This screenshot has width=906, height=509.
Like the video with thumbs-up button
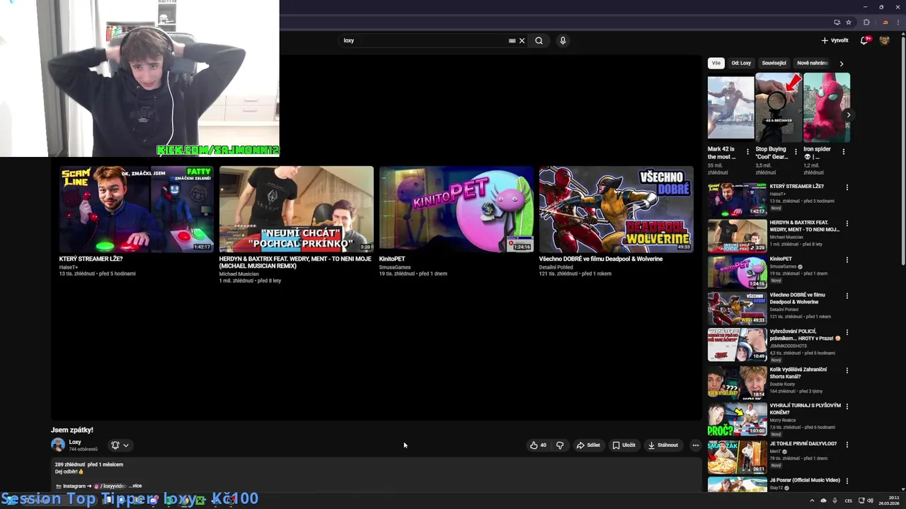[538, 445]
